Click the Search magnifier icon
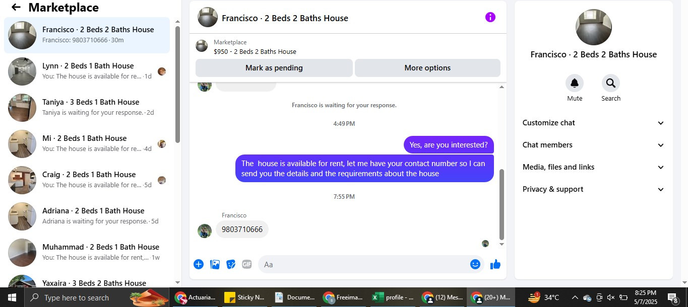The height and width of the screenshot is (307, 688). point(610,83)
